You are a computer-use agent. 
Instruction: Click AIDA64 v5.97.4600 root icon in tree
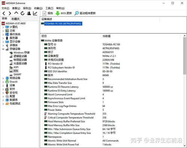[x=3, y=24]
